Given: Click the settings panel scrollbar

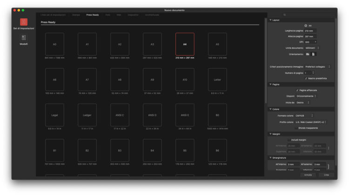Looking at the screenshot, I should pos(336,92).
